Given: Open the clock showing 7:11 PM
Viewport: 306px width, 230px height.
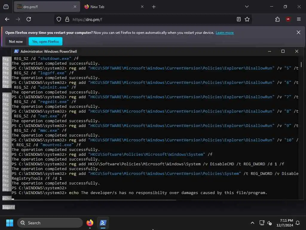Looking at the screenshot, I should coord(285,223).
